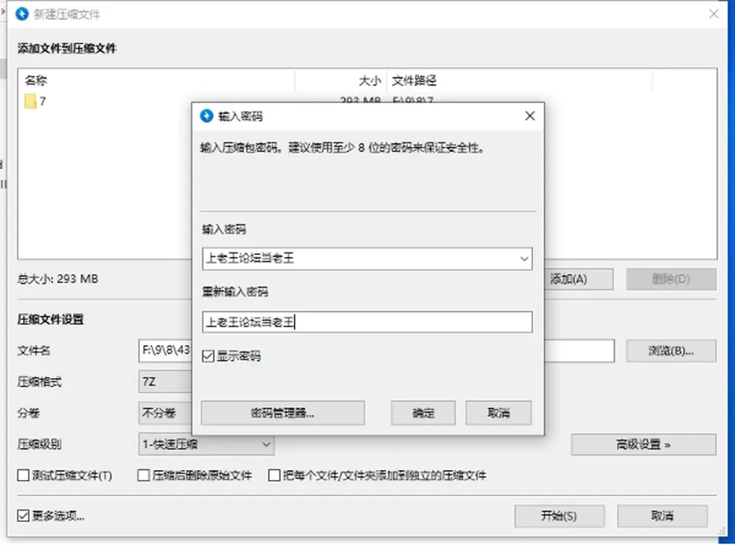Click the 浏览(B)... button
735x545 pixels.
(x=671, y=351)
